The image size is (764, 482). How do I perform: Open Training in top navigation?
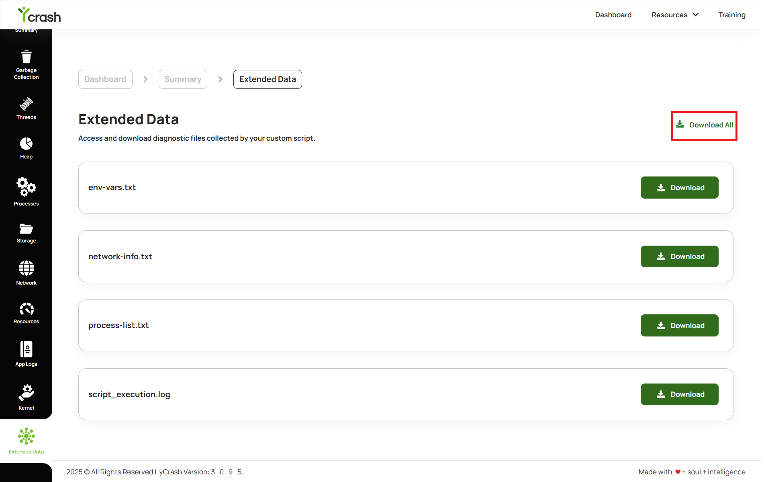pos(731,15)
